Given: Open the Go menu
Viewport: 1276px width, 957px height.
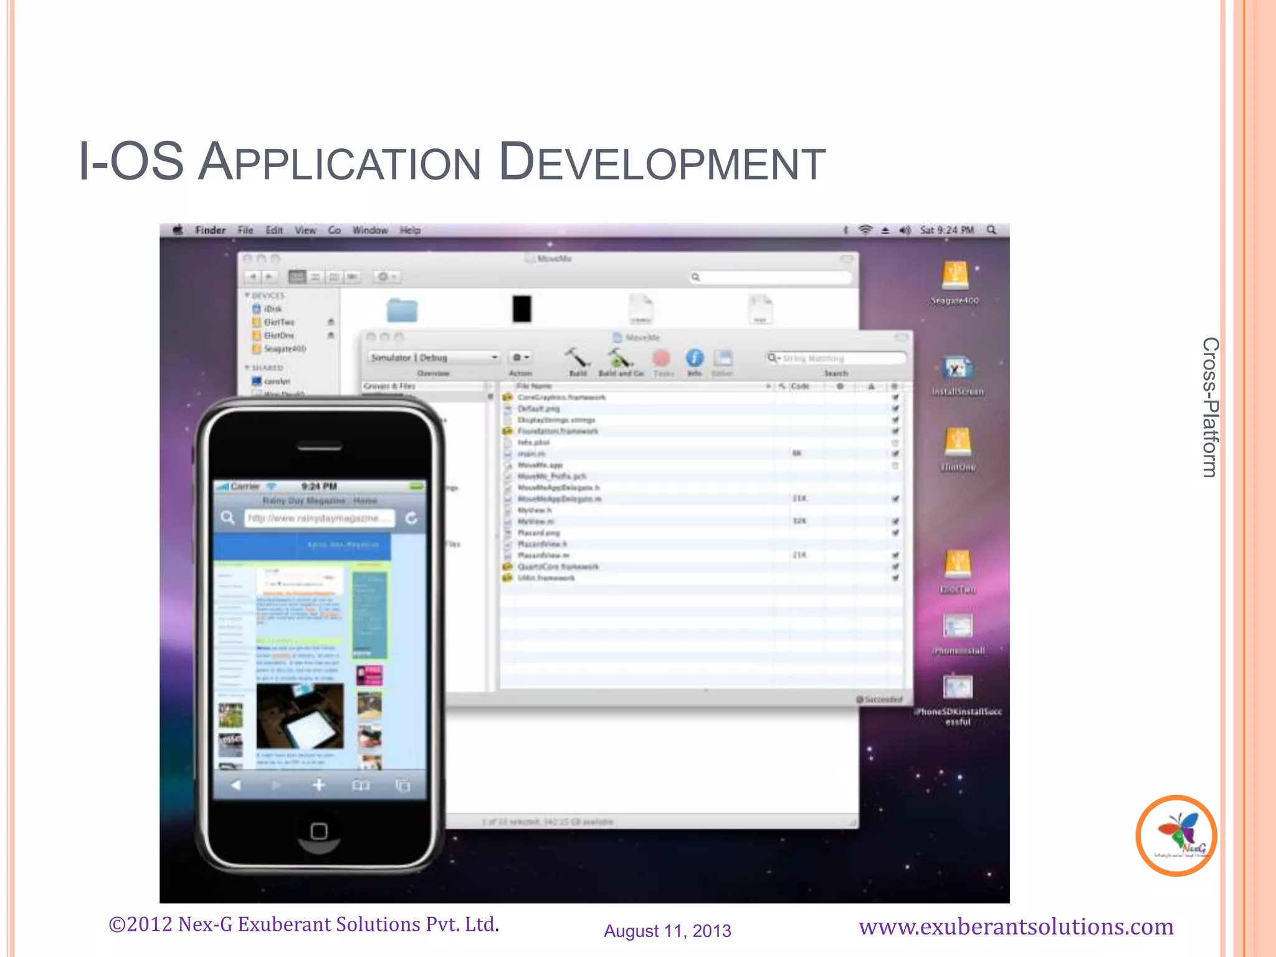Looking at the screenshot, I should [335, 230].
